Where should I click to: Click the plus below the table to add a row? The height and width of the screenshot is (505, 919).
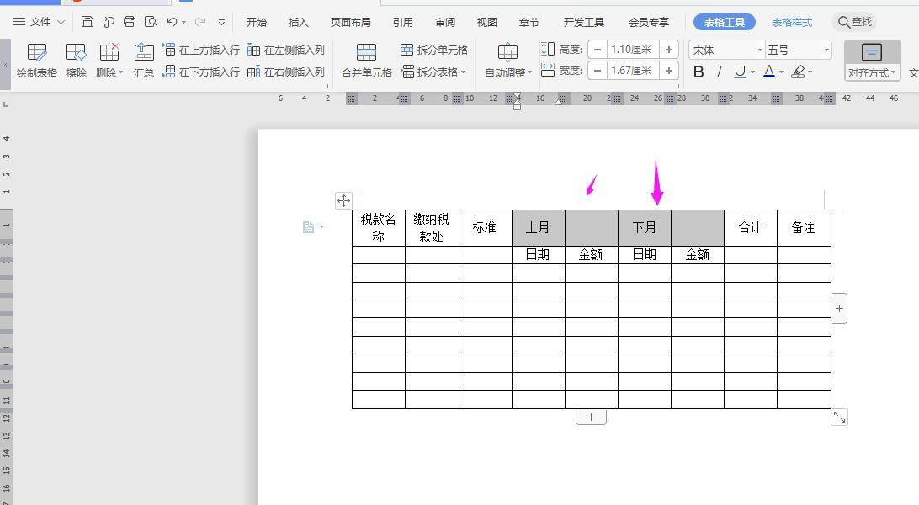tap(591, 417)
